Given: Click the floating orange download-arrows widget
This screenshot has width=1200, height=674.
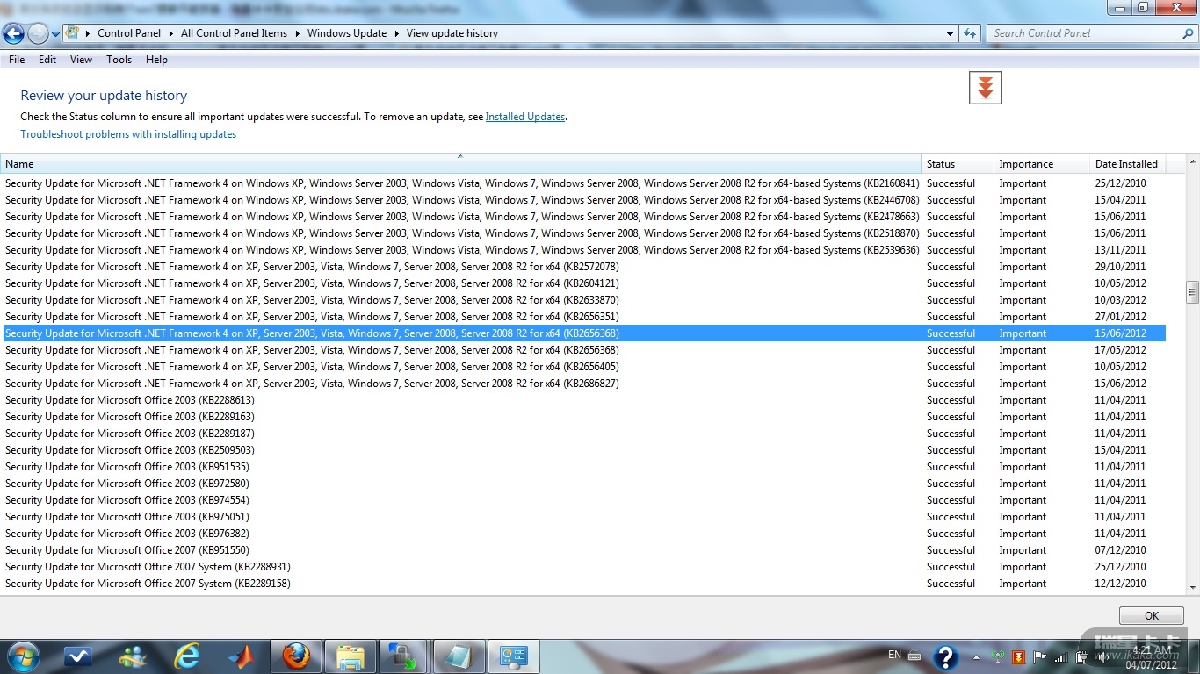Looking at the screenshot, I should (986, 88).
